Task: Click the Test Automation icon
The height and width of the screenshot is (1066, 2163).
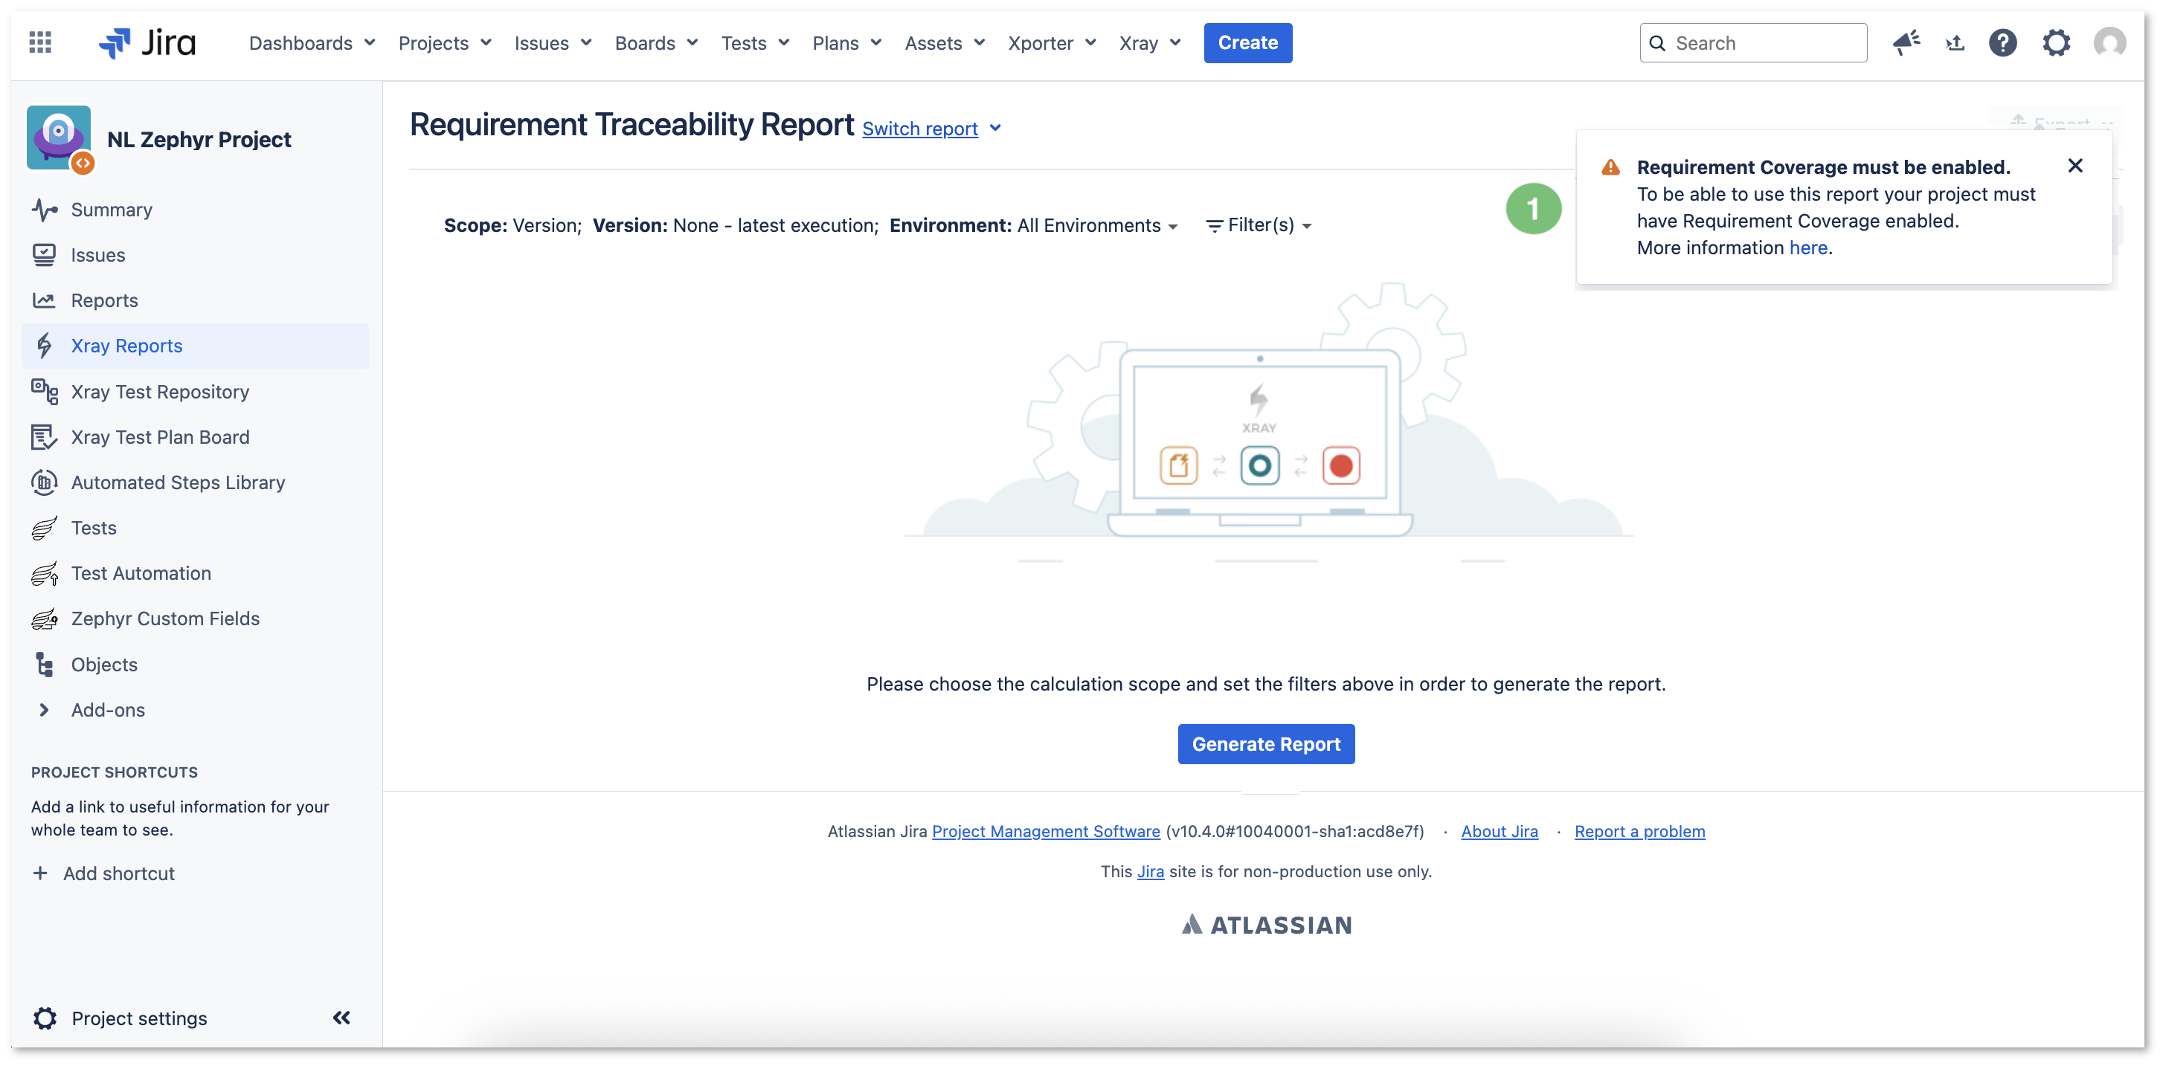Action: pos(45,572)
